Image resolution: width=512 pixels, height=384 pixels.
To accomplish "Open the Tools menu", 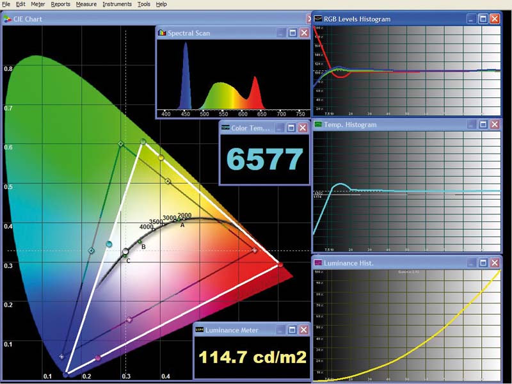I will (143, 4).
